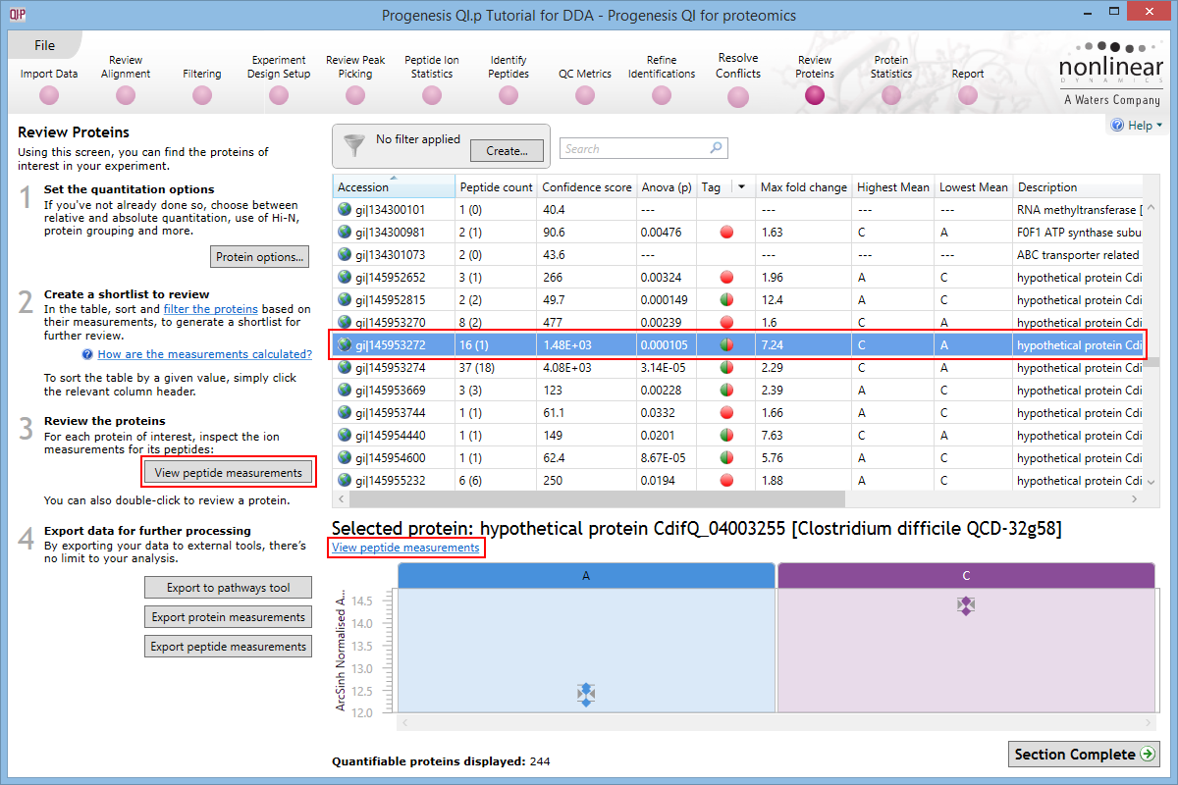Click the globe icon next to gi|145953270
This screenshot has width=1178, height=785.
[345, 322]
